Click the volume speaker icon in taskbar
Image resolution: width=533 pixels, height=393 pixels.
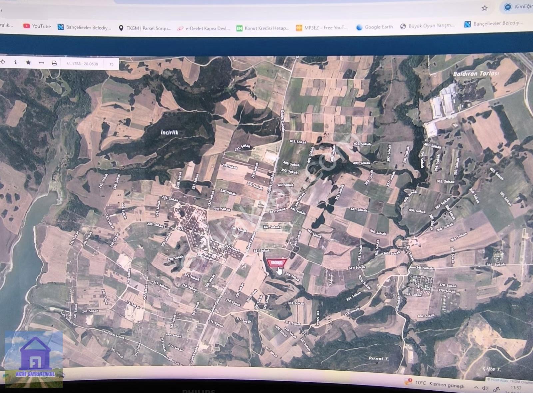(485, 388)
